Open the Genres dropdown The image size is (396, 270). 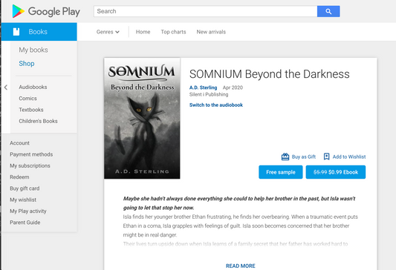pyautogui.click(x=108, y=32)
